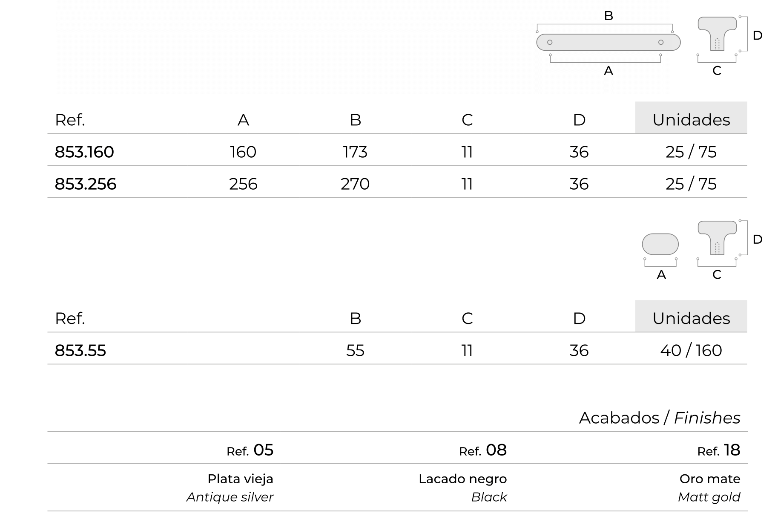Screen dimensions: 775x531
Task: Click column header A in first table
Action: click(x=243, y=120)
